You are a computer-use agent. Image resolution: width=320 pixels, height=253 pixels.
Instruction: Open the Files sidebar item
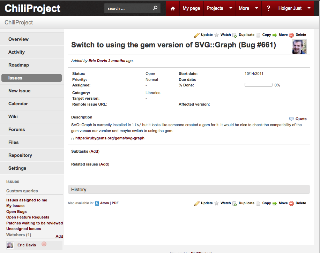32,142
